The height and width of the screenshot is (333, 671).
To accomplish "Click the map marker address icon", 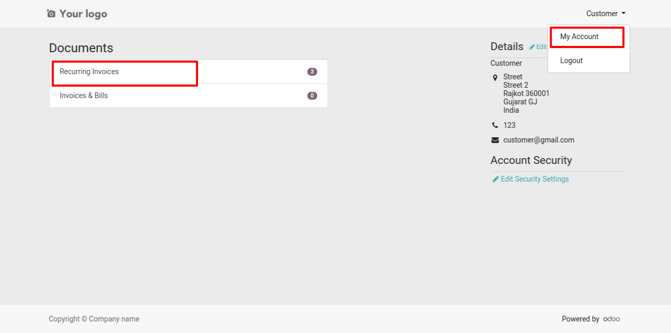I will point(495,78).
